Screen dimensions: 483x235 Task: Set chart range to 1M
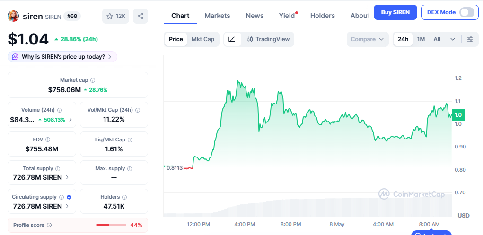(421, 39)
